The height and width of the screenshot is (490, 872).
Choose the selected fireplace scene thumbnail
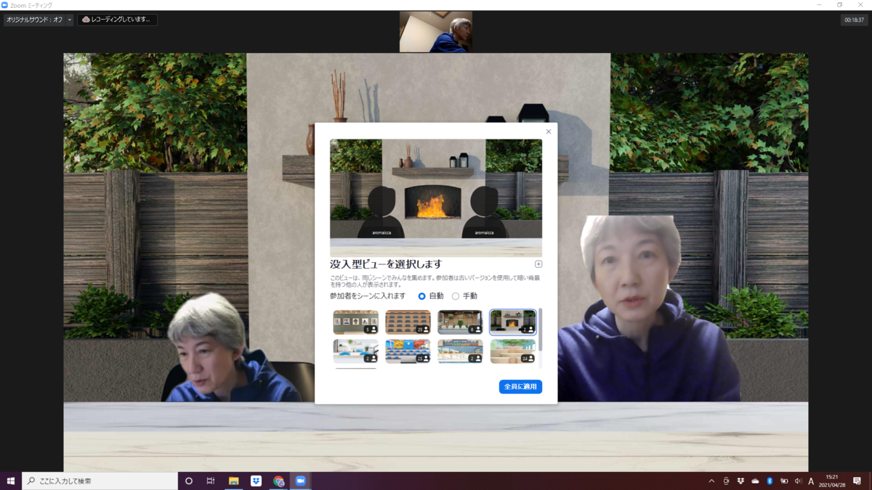512,322
